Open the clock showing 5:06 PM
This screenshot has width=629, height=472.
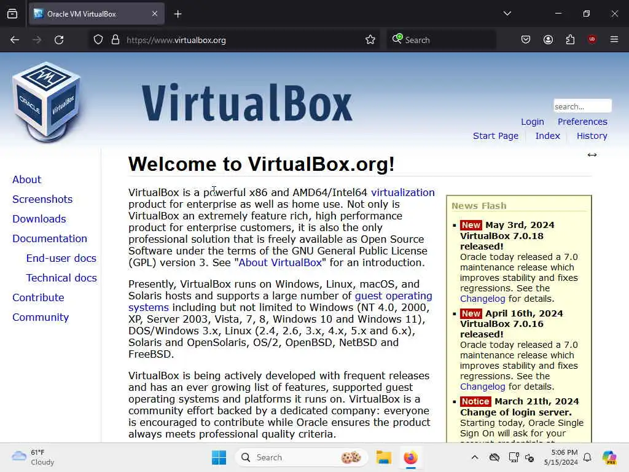coord(561,457)
